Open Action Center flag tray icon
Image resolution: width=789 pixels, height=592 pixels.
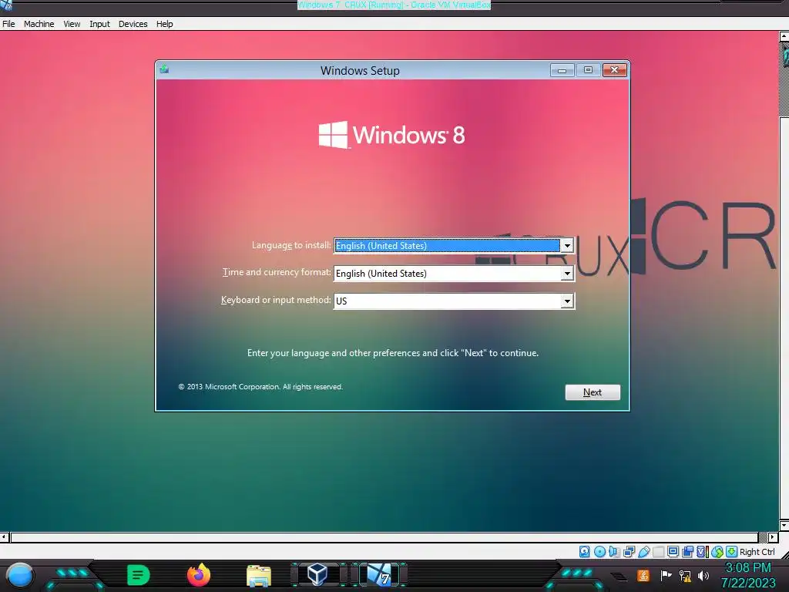[x=666, y=575]
